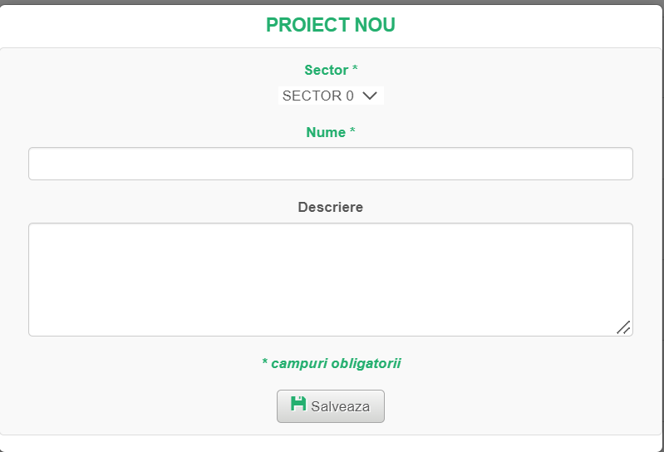The image size is (664, 452).
Task: Click the Descriere field label
Action: 331,207
